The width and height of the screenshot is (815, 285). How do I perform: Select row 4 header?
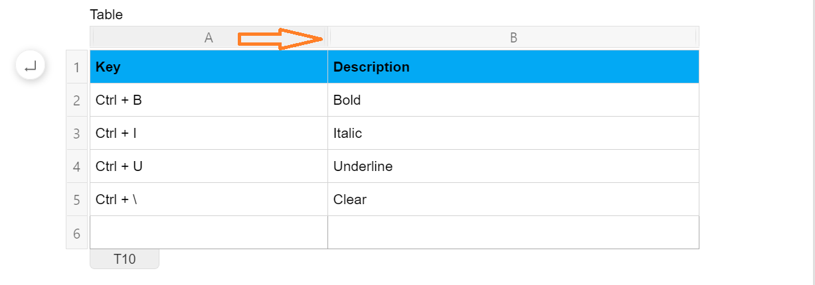pyautogui.click(x=77, y=166)
